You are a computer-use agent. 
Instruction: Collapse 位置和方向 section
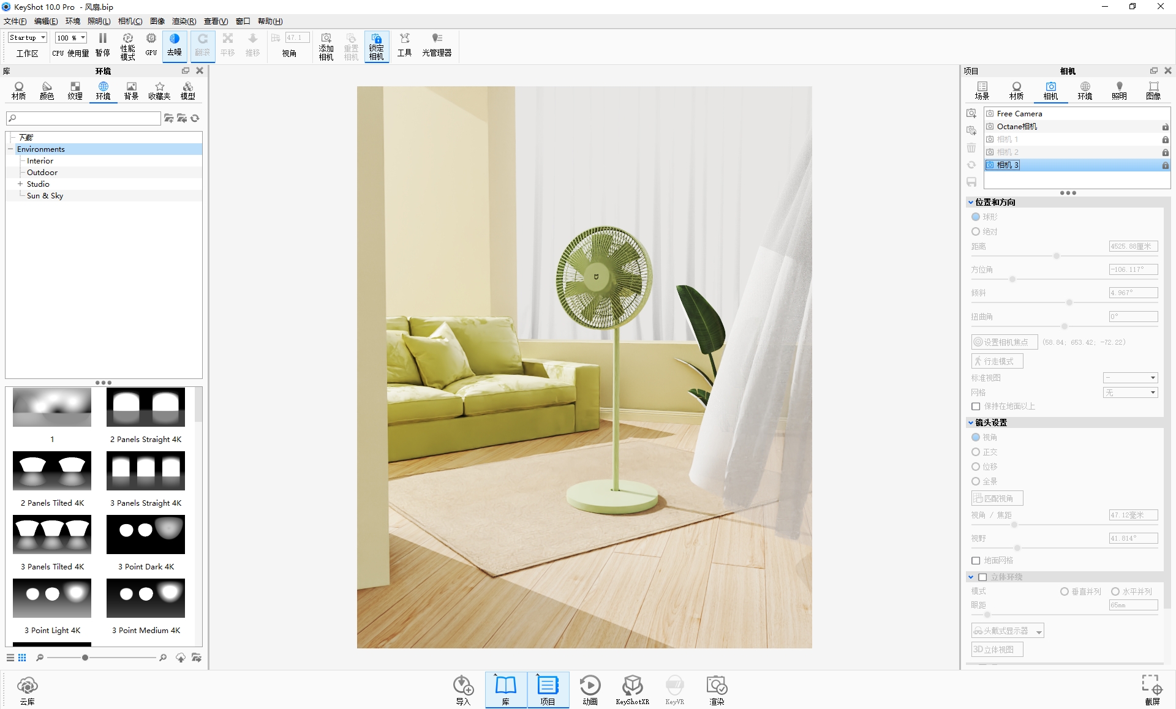971,202
